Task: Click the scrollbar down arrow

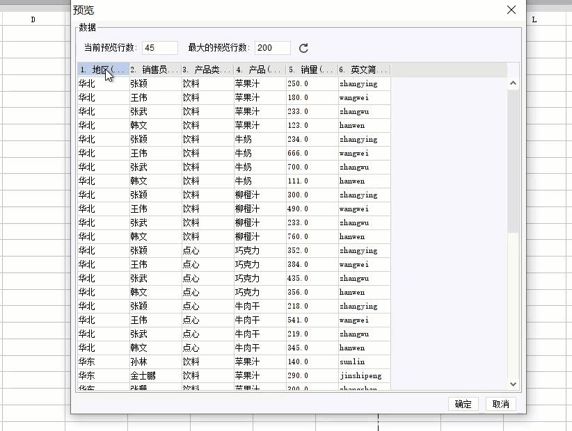Action: click(x=513, y=384)
